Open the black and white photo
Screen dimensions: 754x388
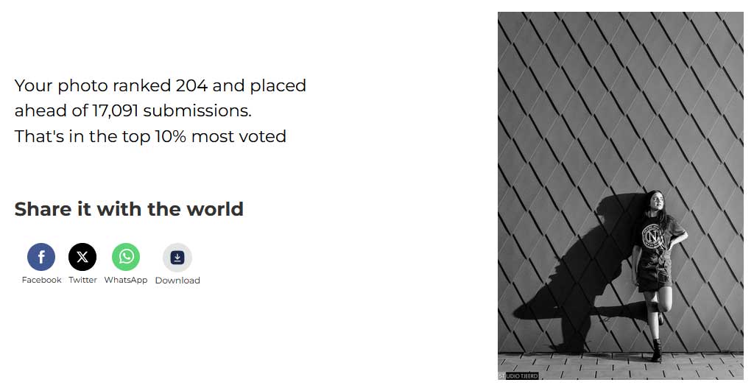pos(620,196)
